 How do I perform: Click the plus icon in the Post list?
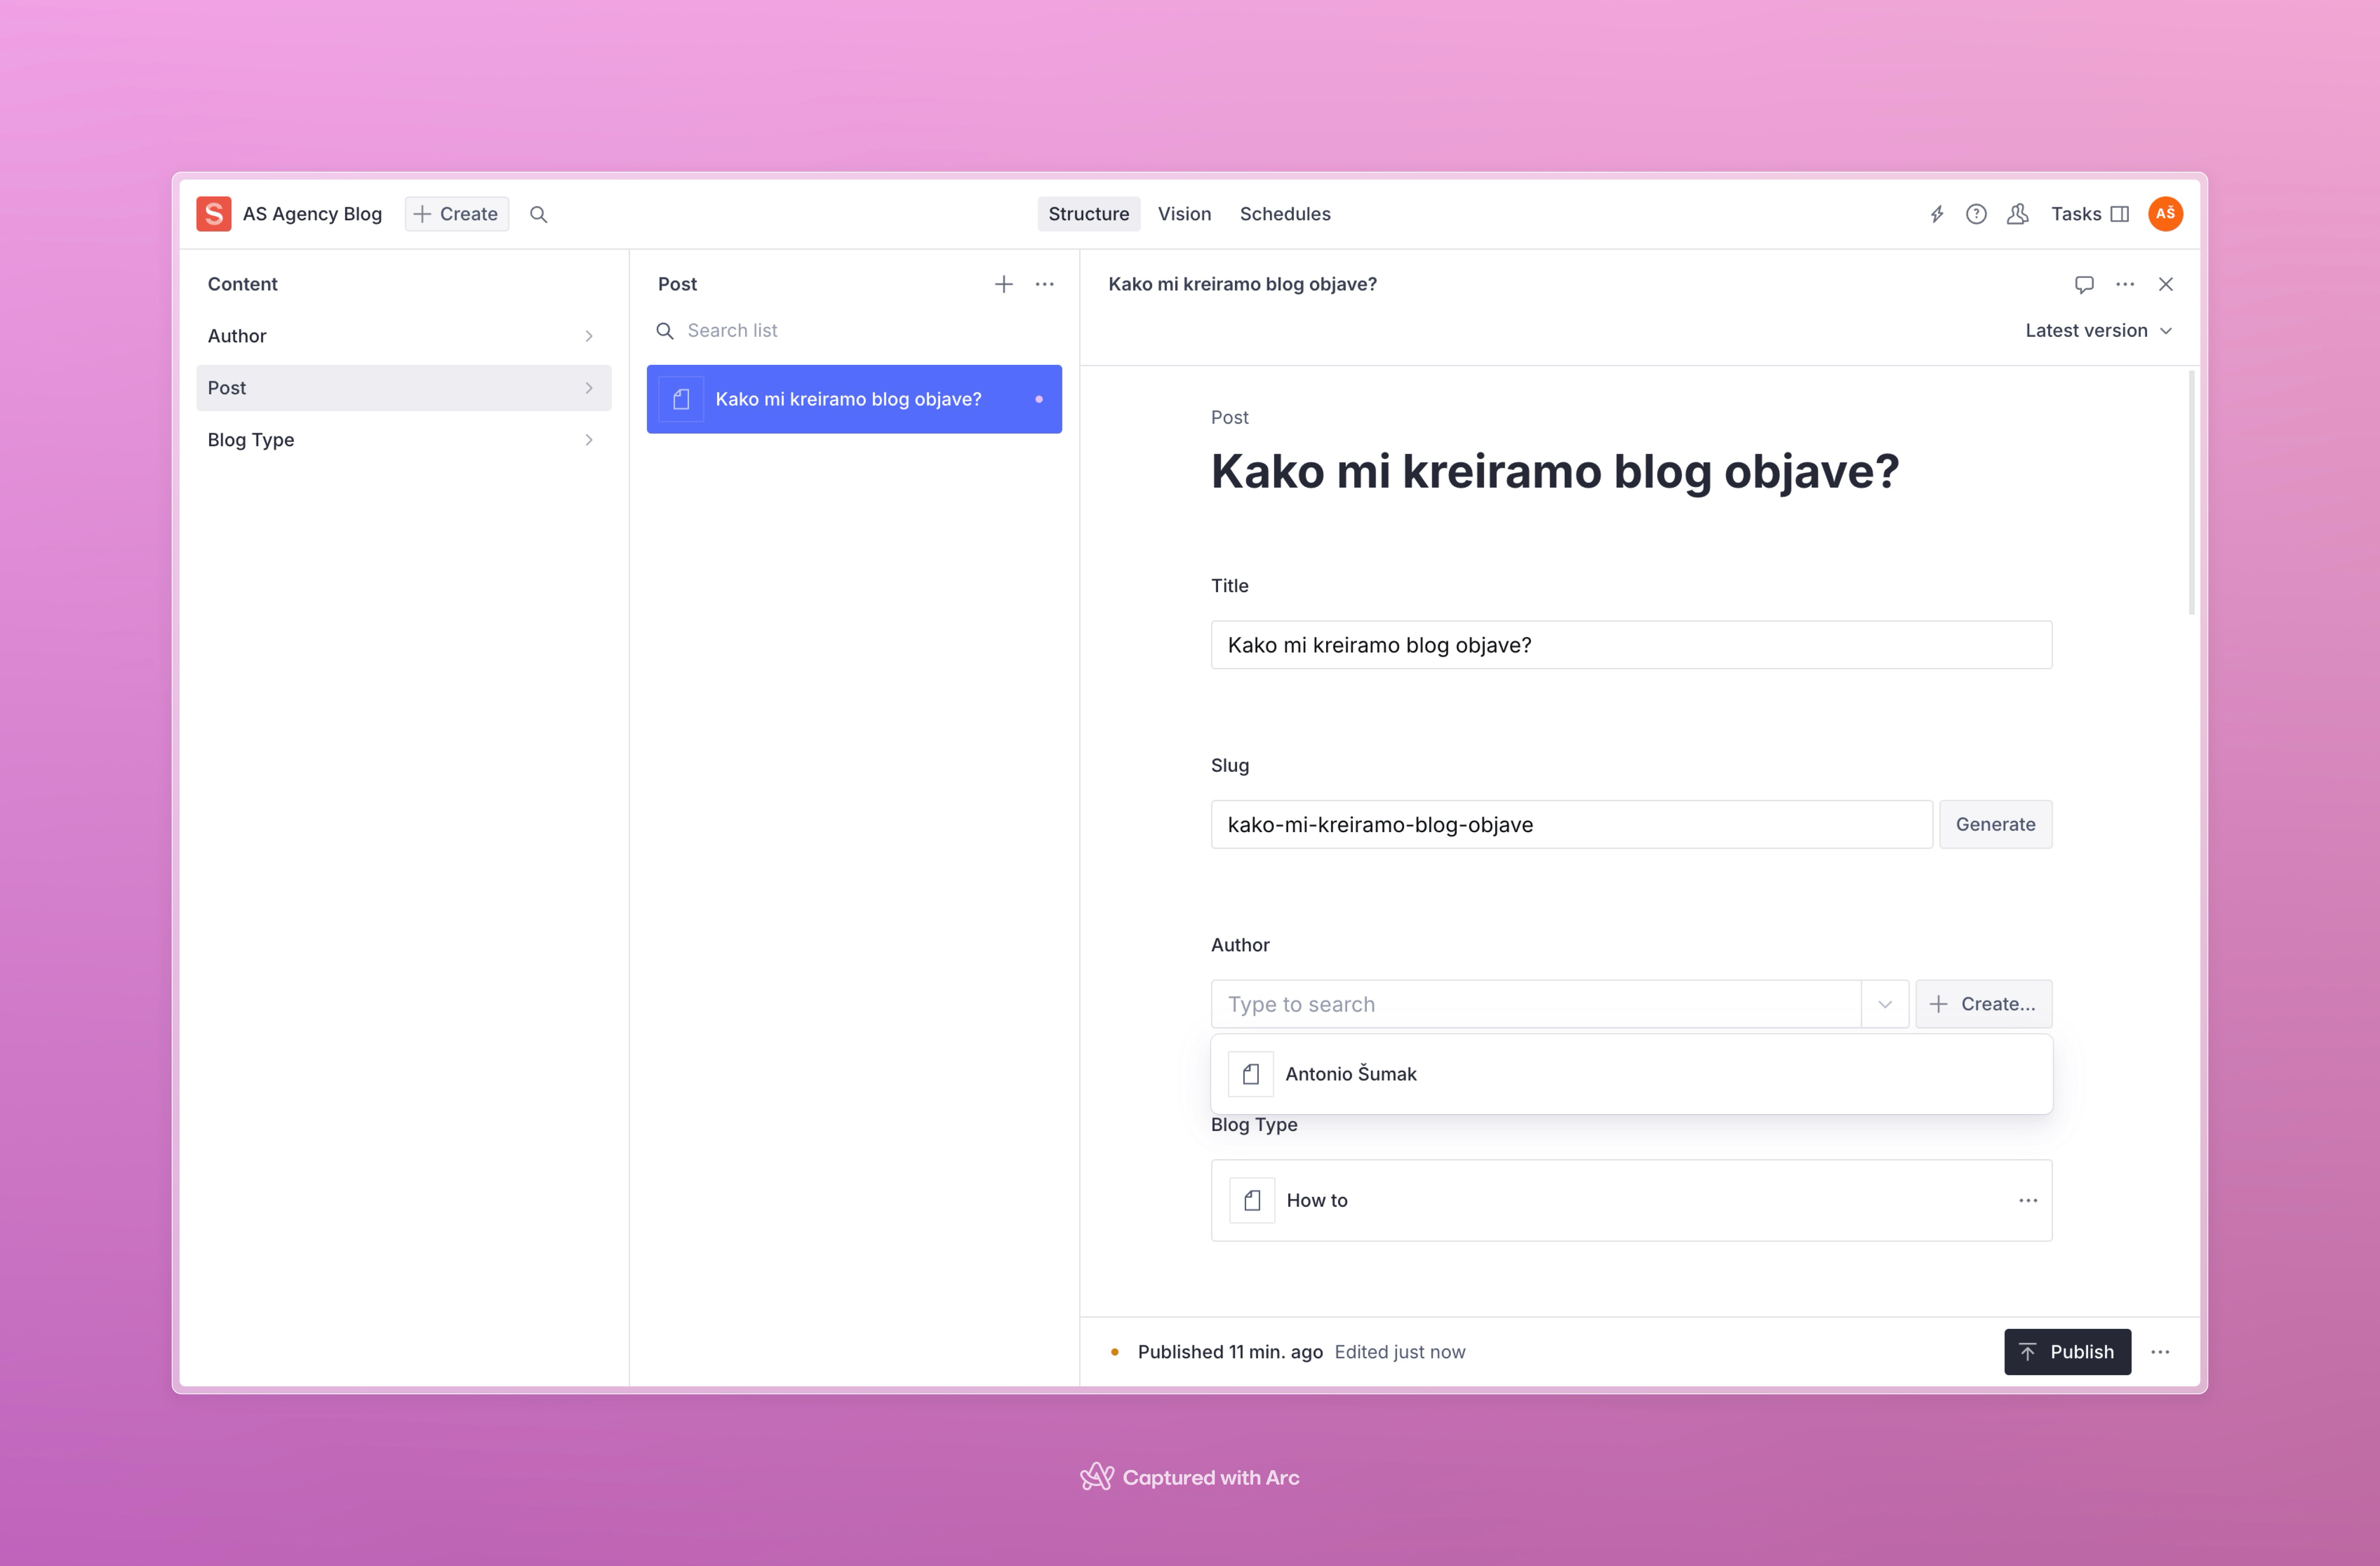click(x=1003, y=284)
